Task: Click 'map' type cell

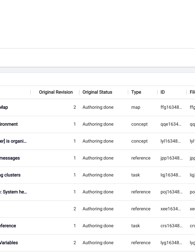Action: (136, 107)
